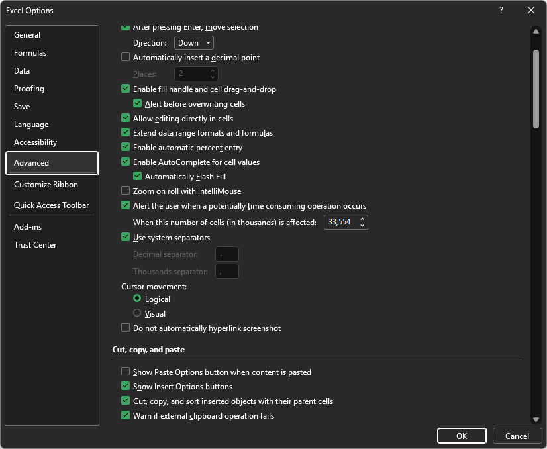The height and width of the screenshot is (449, 547).
Task: Decrease the cells in thousands value
Action: pyautogui.click(x=362, y=225)
